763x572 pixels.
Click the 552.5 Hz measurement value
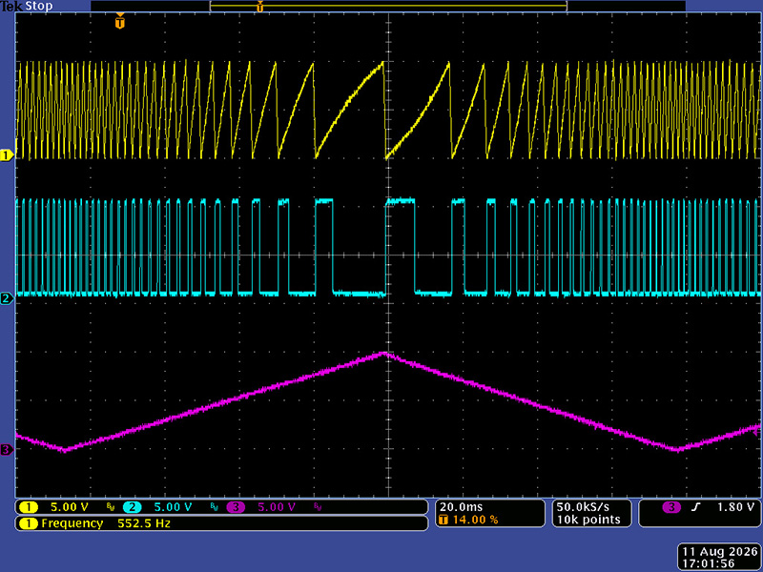pyautogui.click(x=144, y=523)
